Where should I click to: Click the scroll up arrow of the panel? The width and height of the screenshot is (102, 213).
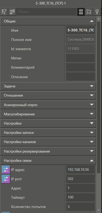(x=99, y=19)
